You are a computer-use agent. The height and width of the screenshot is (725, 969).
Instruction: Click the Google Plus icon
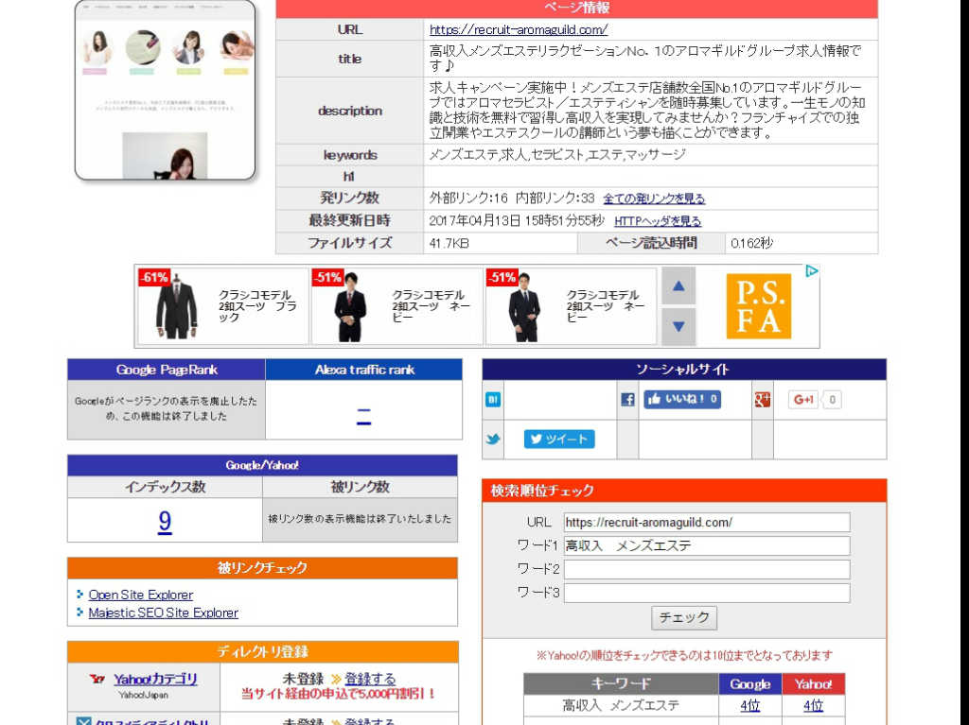coord(762,400)
